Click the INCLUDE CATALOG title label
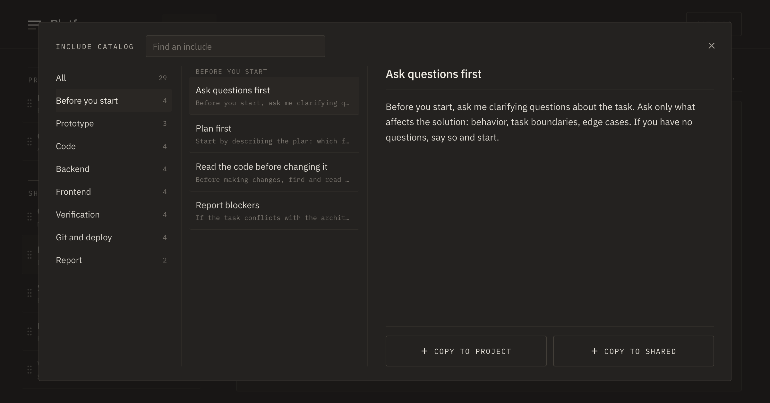 (95, 47)
